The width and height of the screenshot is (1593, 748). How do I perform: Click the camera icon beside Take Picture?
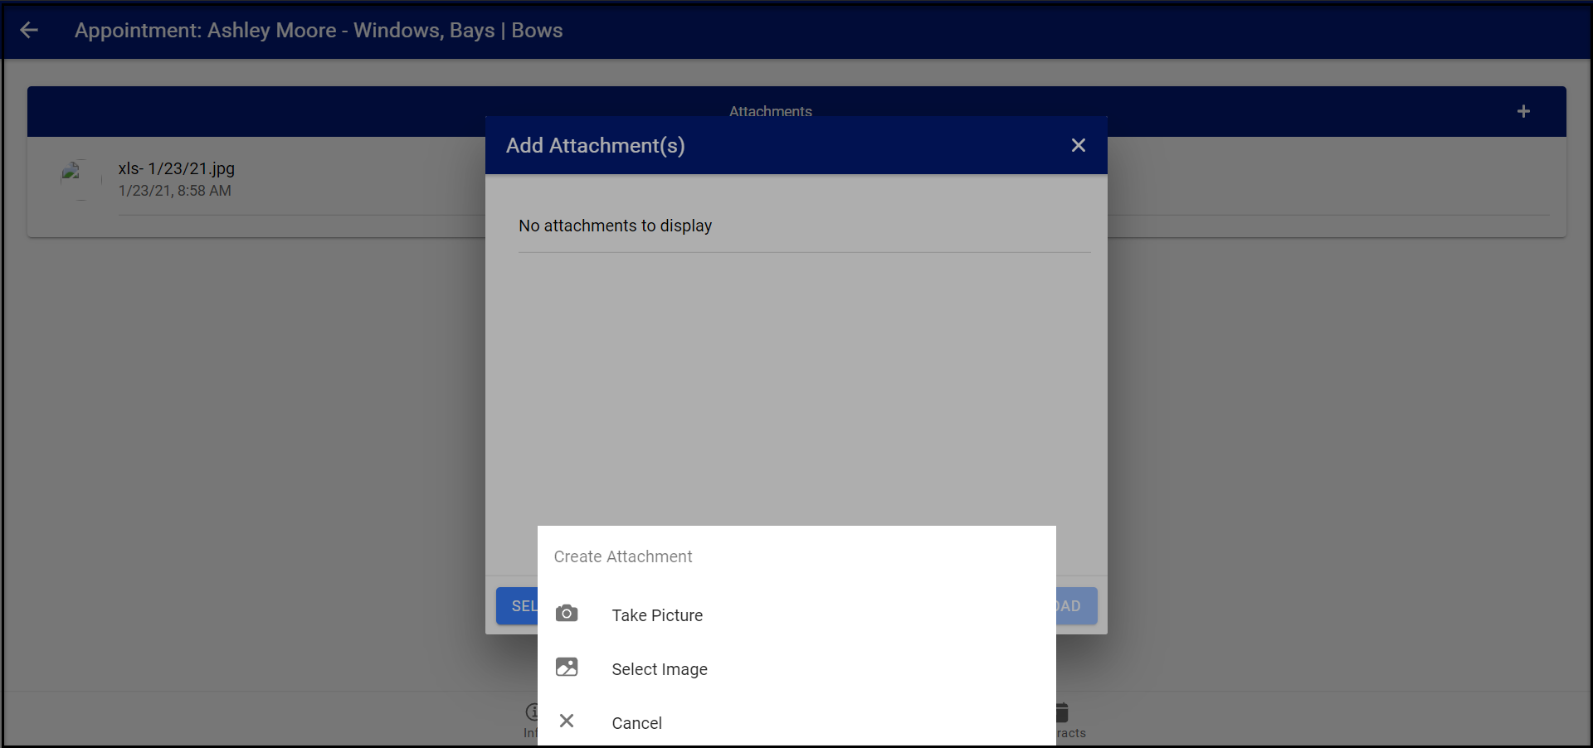pos(567,614)
